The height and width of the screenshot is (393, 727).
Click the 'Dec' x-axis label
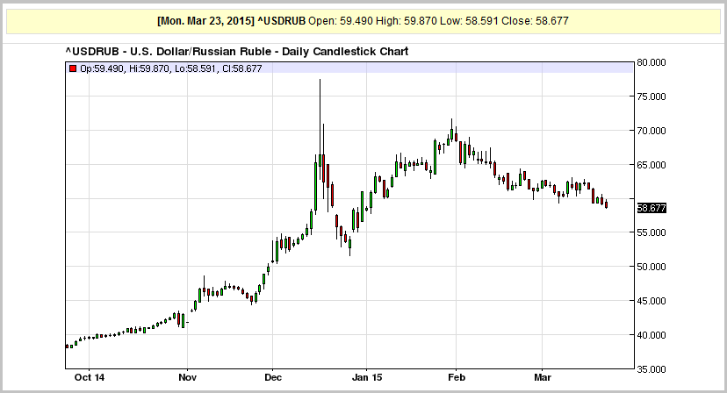pos(272,377)
